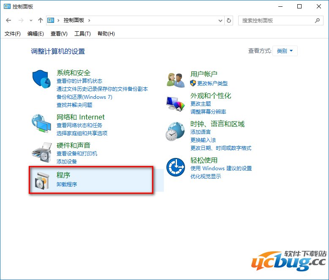The height and width of the screenshot is (280, 329).
Task: Click the System and Security shield icon
Action: [x=42, y=79]
